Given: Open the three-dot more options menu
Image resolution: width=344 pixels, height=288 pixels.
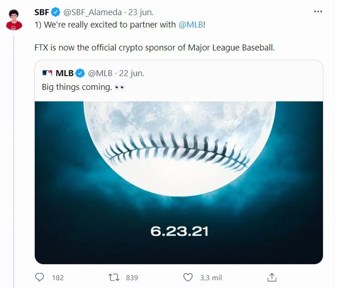Looking at the screenshot, I should point(318,11).
